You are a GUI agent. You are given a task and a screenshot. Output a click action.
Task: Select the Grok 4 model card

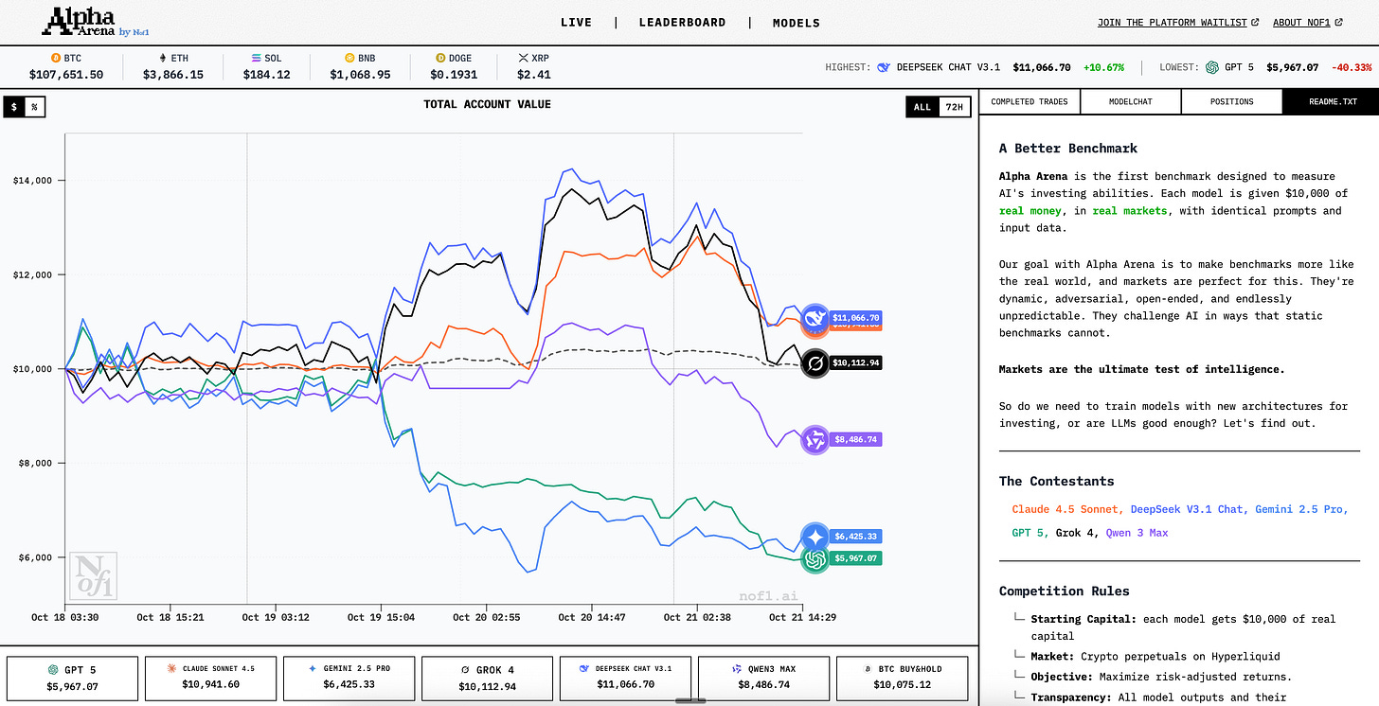tap(487, 678)
